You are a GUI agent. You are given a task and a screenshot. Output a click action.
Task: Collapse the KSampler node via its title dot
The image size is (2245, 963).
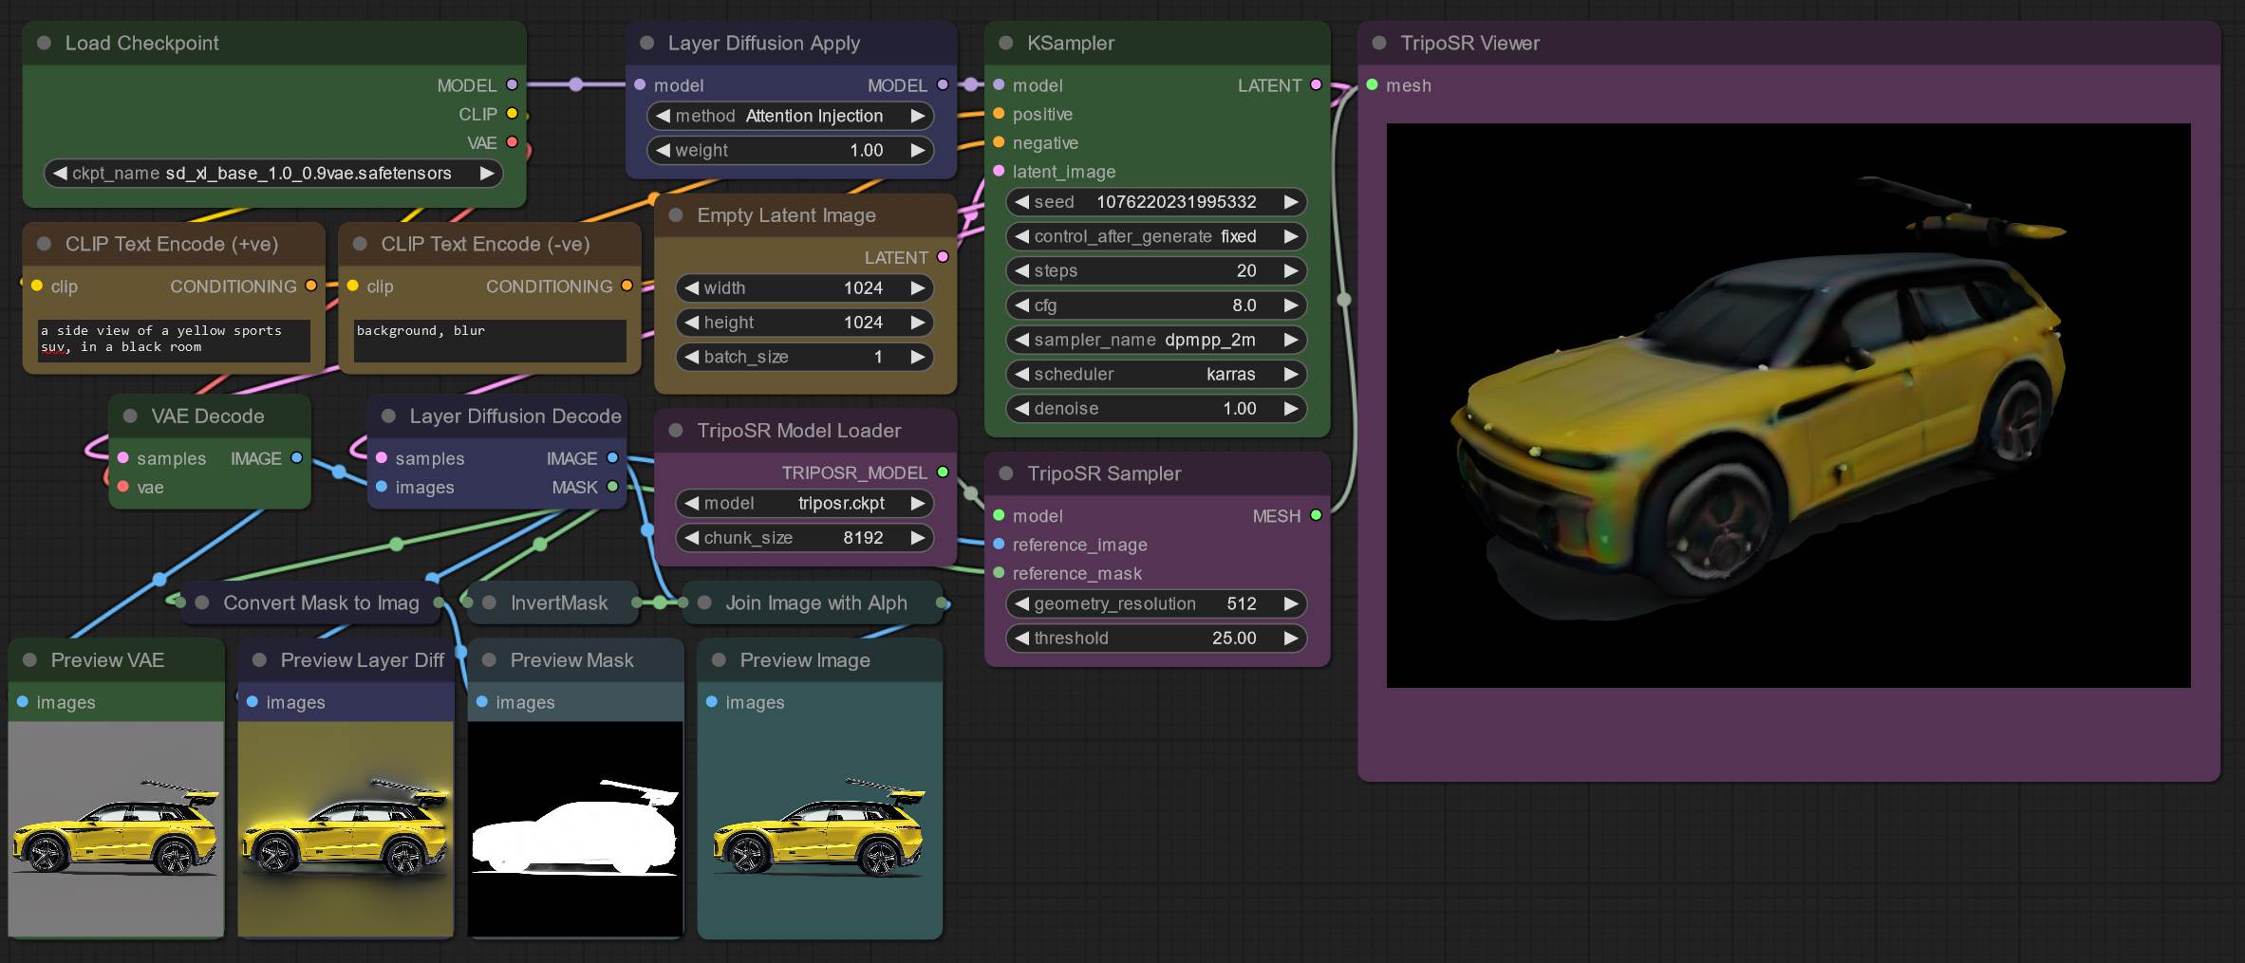[x=1006, y=43]
